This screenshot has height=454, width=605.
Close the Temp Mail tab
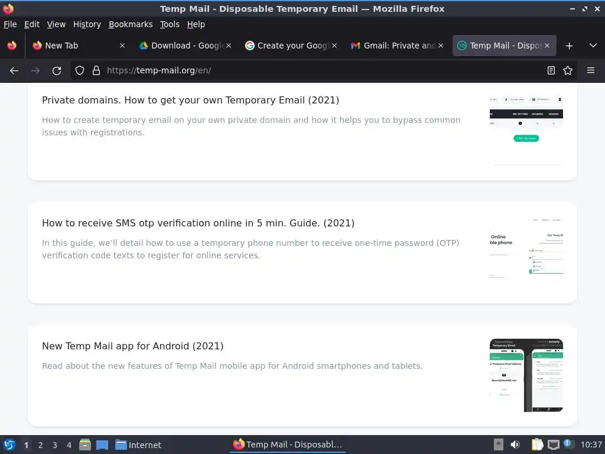[x=547, y=46]
